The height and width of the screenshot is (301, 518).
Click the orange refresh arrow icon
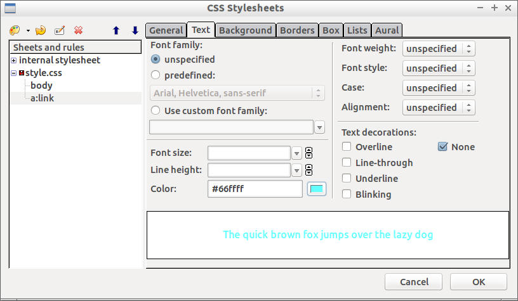pyautogui.click(x=41, y=30)
